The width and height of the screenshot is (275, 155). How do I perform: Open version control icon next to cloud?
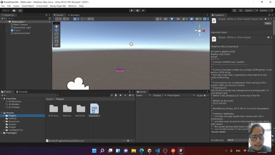(x=20, y=10)
